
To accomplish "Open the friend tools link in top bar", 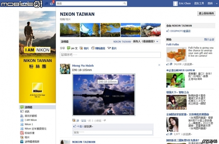I will (199, 3).
